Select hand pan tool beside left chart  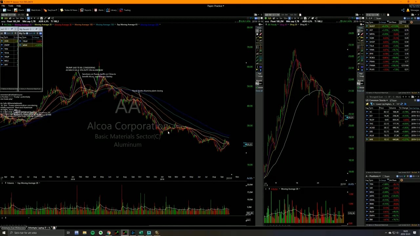pos(257,34)
